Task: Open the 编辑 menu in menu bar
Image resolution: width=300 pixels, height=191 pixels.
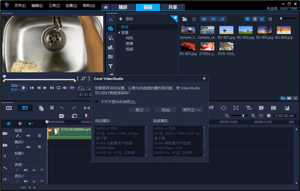Action: pyautogui.click(x=37, y=6)
